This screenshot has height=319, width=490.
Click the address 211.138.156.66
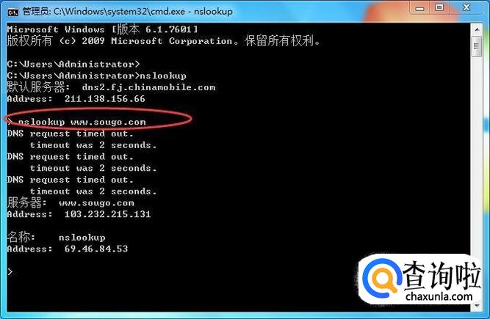click(x=105, y=99)
